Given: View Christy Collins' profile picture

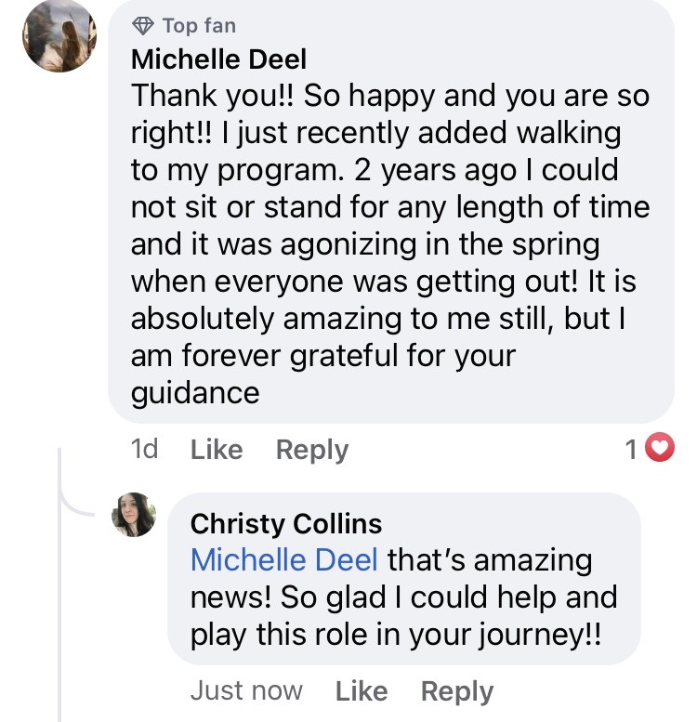Looking at the screenshot, I should pyautogui.click(x=133, y=515).
